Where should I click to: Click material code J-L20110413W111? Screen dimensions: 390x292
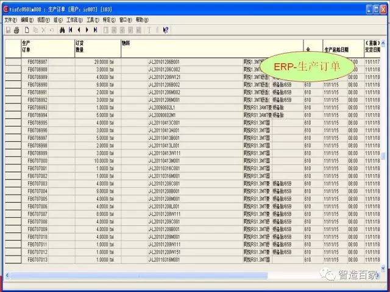click(164, 153)
